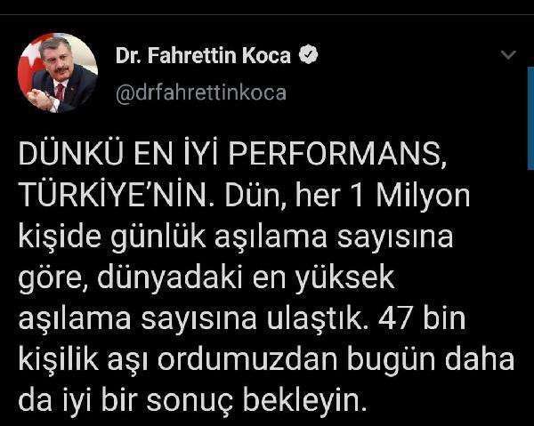Click the blue verified badge
534x426 pixels.
pos(309,54)
